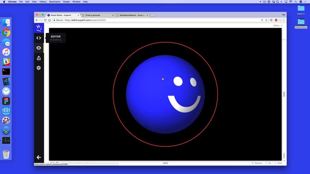Click the eye preview icon in sidebar
The width and height of the screenshot is (310, 174).
point(39,48)
